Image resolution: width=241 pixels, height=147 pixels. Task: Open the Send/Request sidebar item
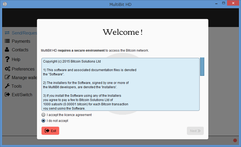21,33
